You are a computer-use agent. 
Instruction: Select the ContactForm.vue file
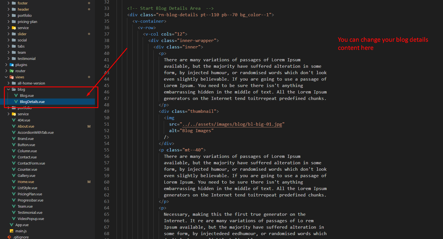pyautogui.click(x=31, y=163)
